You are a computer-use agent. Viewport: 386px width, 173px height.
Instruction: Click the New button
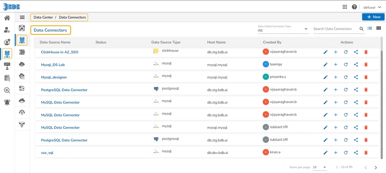(373, 17)
